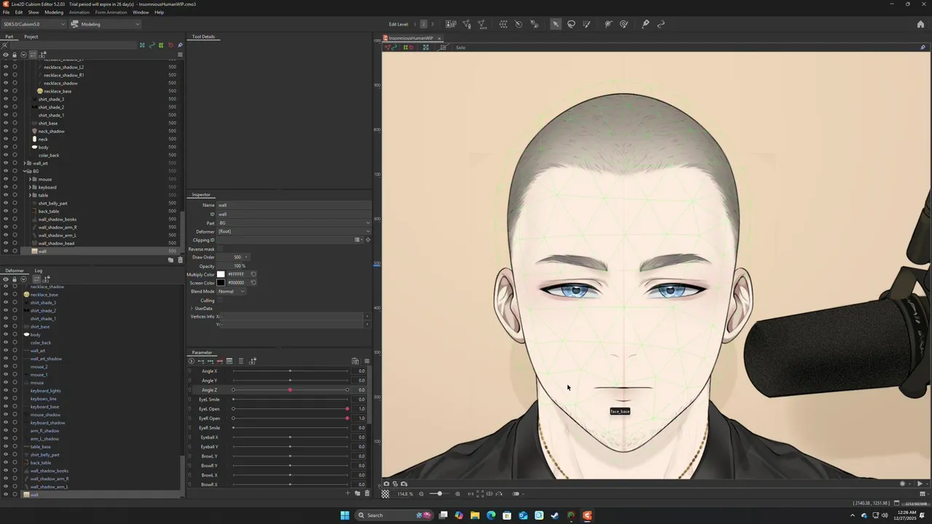Image resolution: width=932 pixels, height=524 pixels.
Task: Open the Part dropdown showing BG
Action: click(x=294, y=223)
